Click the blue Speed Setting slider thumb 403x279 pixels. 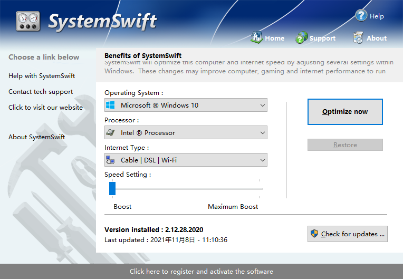pyautogui.click(x=112, y=189)
